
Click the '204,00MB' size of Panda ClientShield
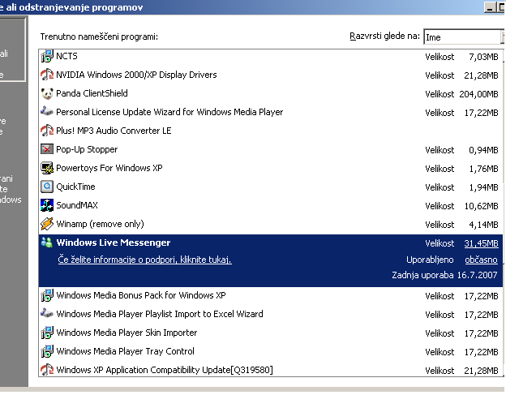pos(479,94)
